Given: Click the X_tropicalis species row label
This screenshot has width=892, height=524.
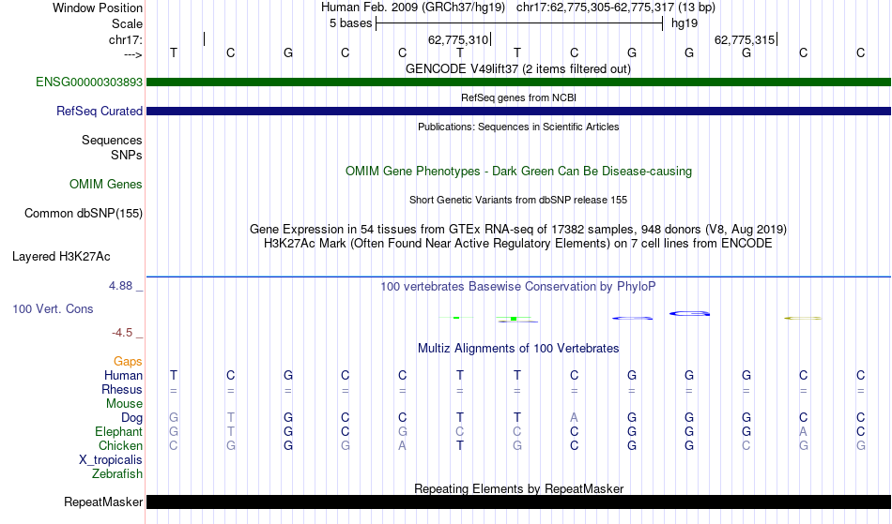Looking at the screenshot, I should click(x=111, y=460).
